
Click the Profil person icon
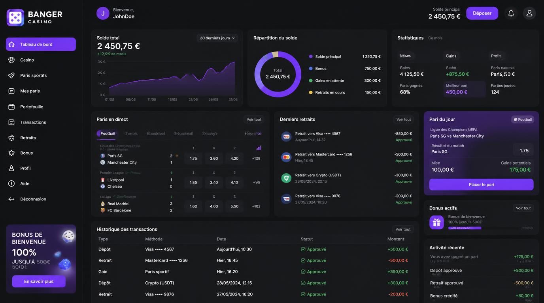(x=11, y=168)
